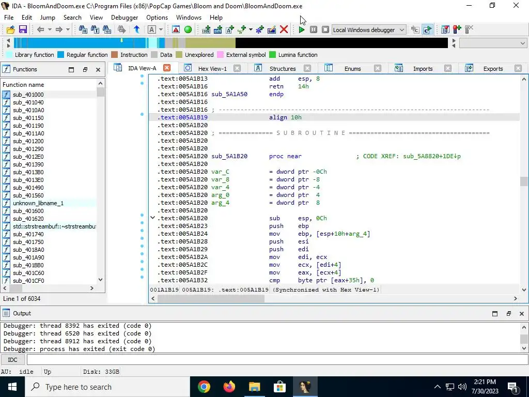The width and height of the screenshot is (529, 397).
Task: Jump forward with the right arrow
Action: [59, 29]
